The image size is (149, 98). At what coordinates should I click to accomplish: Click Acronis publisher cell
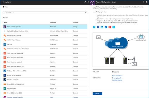pos(52,75)
